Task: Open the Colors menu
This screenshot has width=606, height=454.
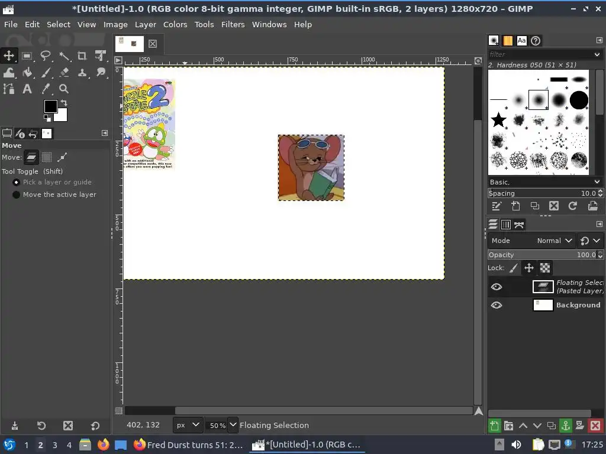Action: coord(175,24)
